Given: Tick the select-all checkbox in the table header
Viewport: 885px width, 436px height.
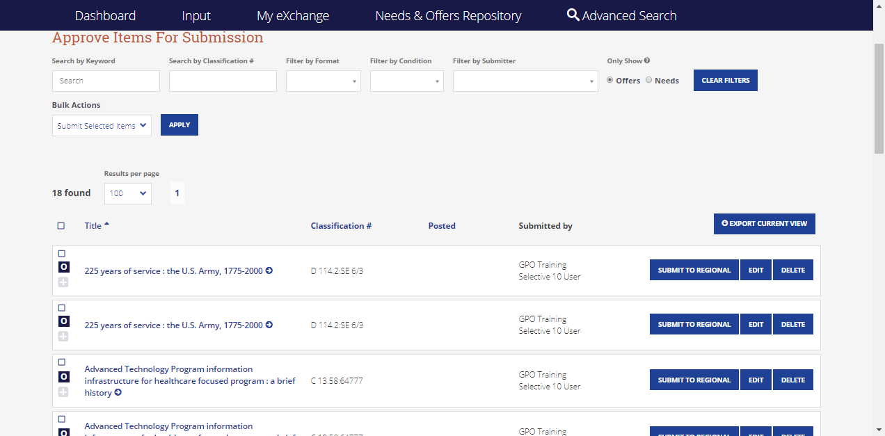Looking at the screenshot, I should click(x=61, y=226).
